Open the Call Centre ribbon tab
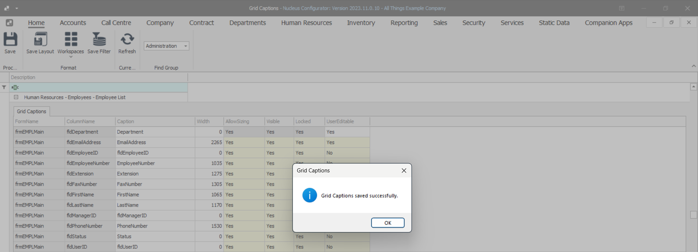This screenshot has width=698, height=252. click(x=116, y=23)
